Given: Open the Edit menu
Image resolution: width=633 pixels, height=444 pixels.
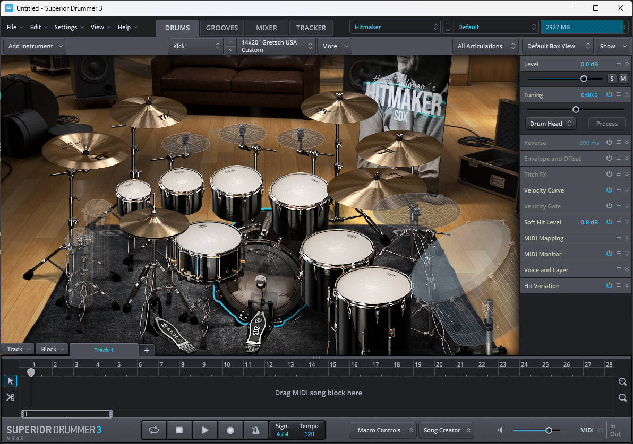Looking at the screenshot, I should 38,27.
